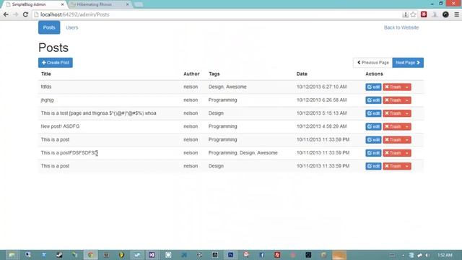462x260 pixels.
Task: Open the new tab button
Action: coord(139,4)
